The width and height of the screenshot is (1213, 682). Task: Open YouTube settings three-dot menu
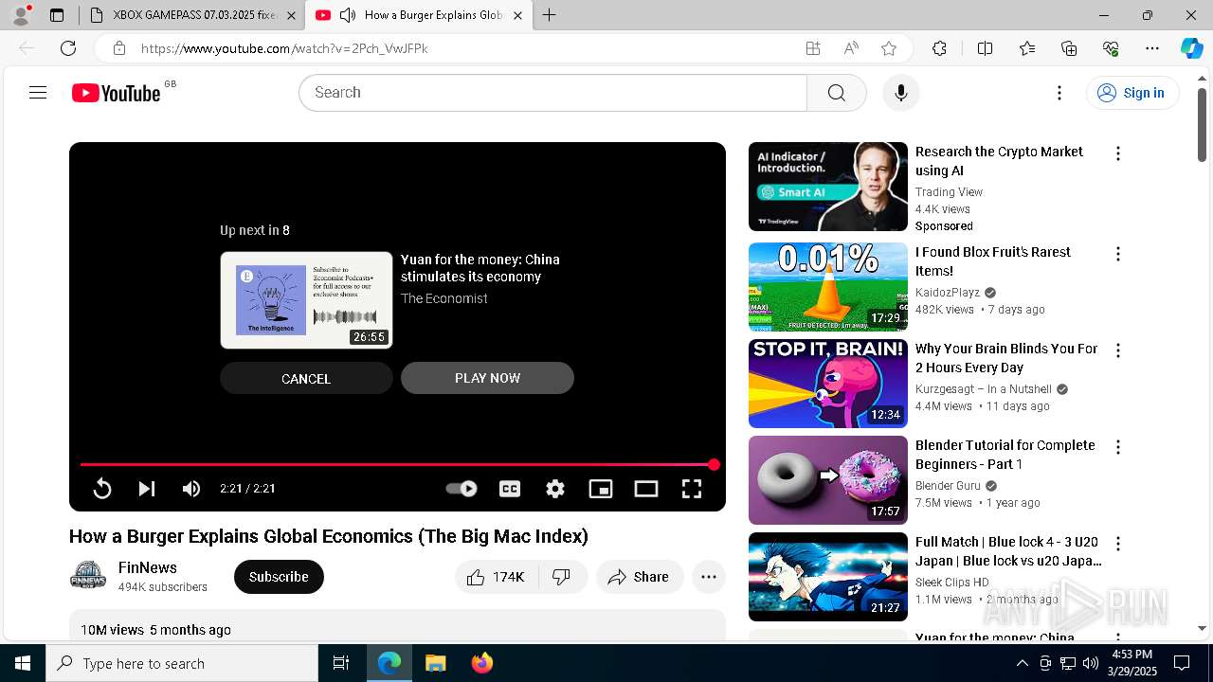tap(1059, 93)
